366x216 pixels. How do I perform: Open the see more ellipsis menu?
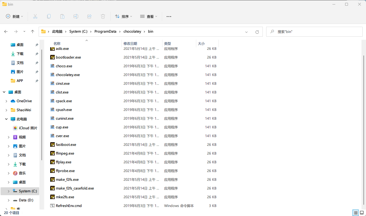(169, 17)
